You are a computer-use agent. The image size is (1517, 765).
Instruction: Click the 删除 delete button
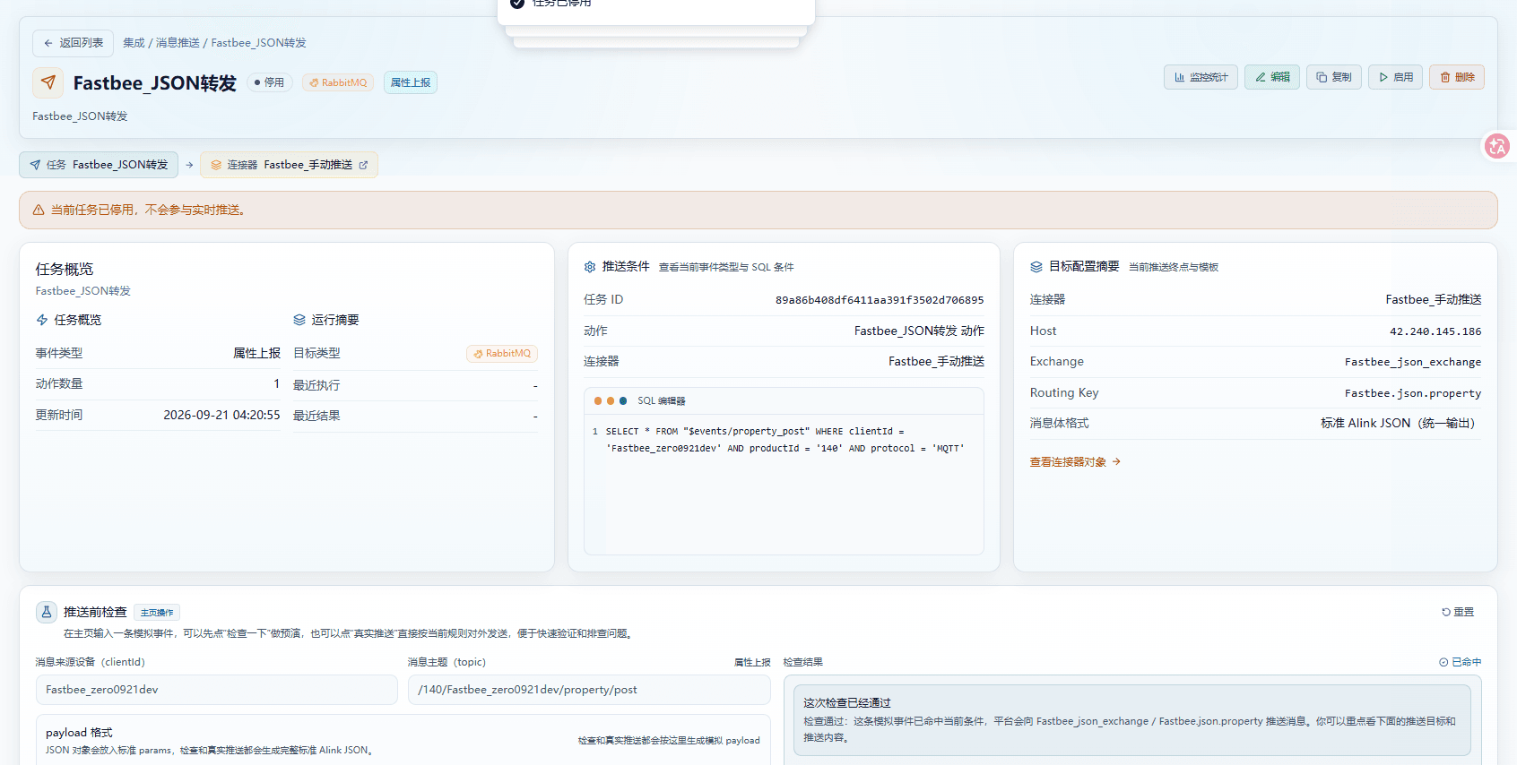(1457, 77)
